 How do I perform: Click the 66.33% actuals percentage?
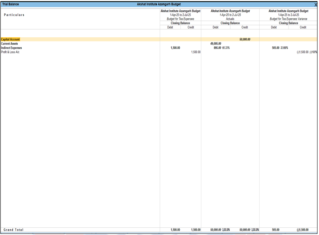(x=226, y=48)
